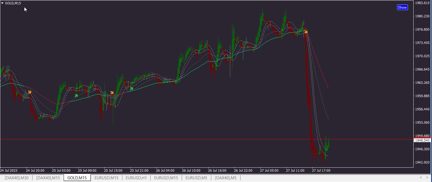Viewport: 432px width, 182px height.
Task: Click the 1970.025 price scale value
Action: pyautogui.click(x=422, y=56)
